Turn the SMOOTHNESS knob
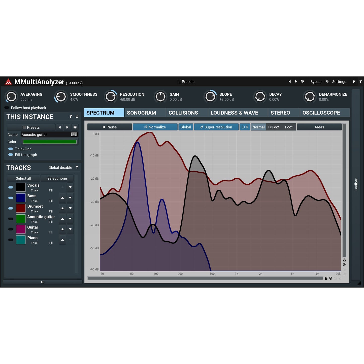Screen dimensions: 364x364 tap(60, 97)
